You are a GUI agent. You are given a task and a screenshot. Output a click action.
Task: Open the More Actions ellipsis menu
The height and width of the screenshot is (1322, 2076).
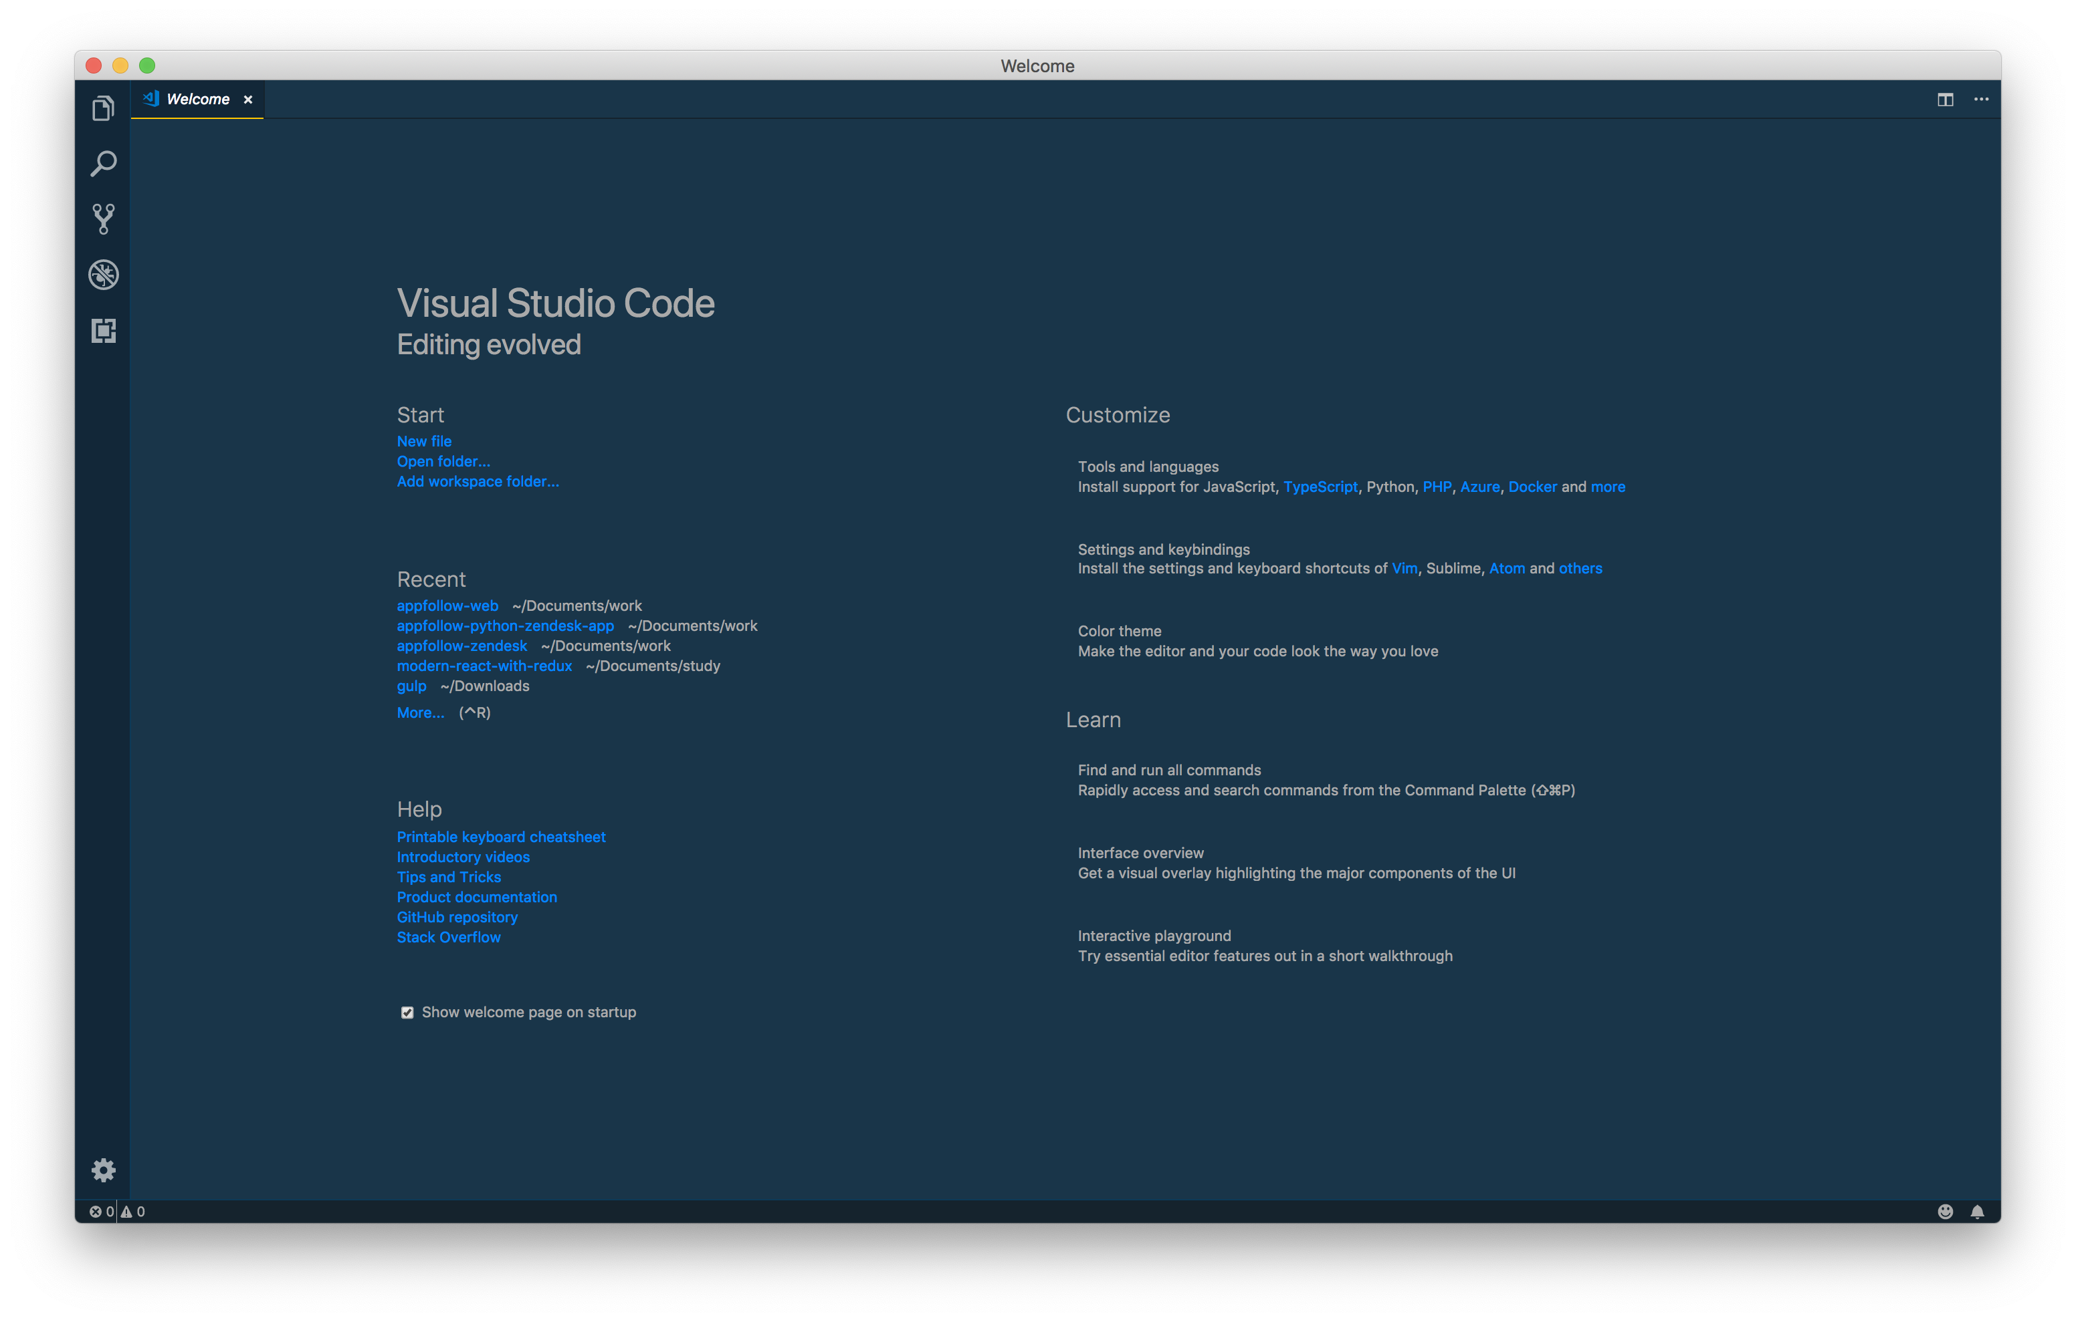(1980, 99)
